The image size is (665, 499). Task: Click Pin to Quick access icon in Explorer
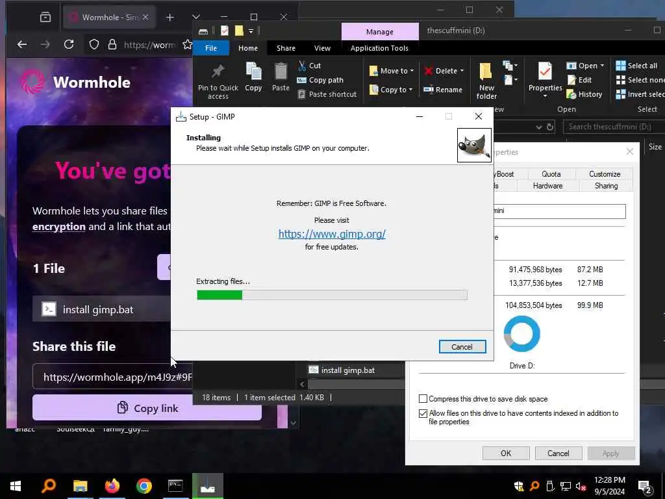218,81
